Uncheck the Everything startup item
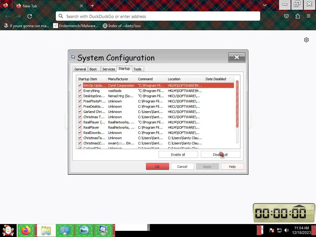 pyautogui.click(x=80, y=91)
